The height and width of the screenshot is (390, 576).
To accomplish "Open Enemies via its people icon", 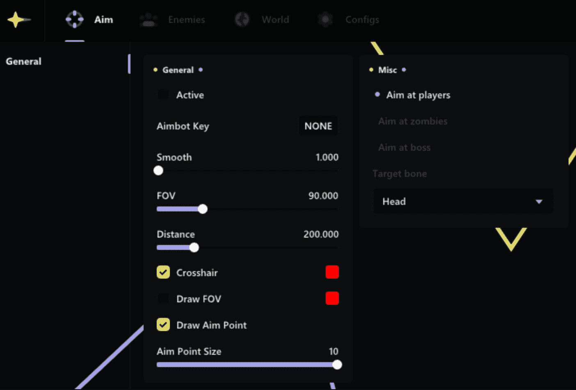I will click(x=148, y=20).
